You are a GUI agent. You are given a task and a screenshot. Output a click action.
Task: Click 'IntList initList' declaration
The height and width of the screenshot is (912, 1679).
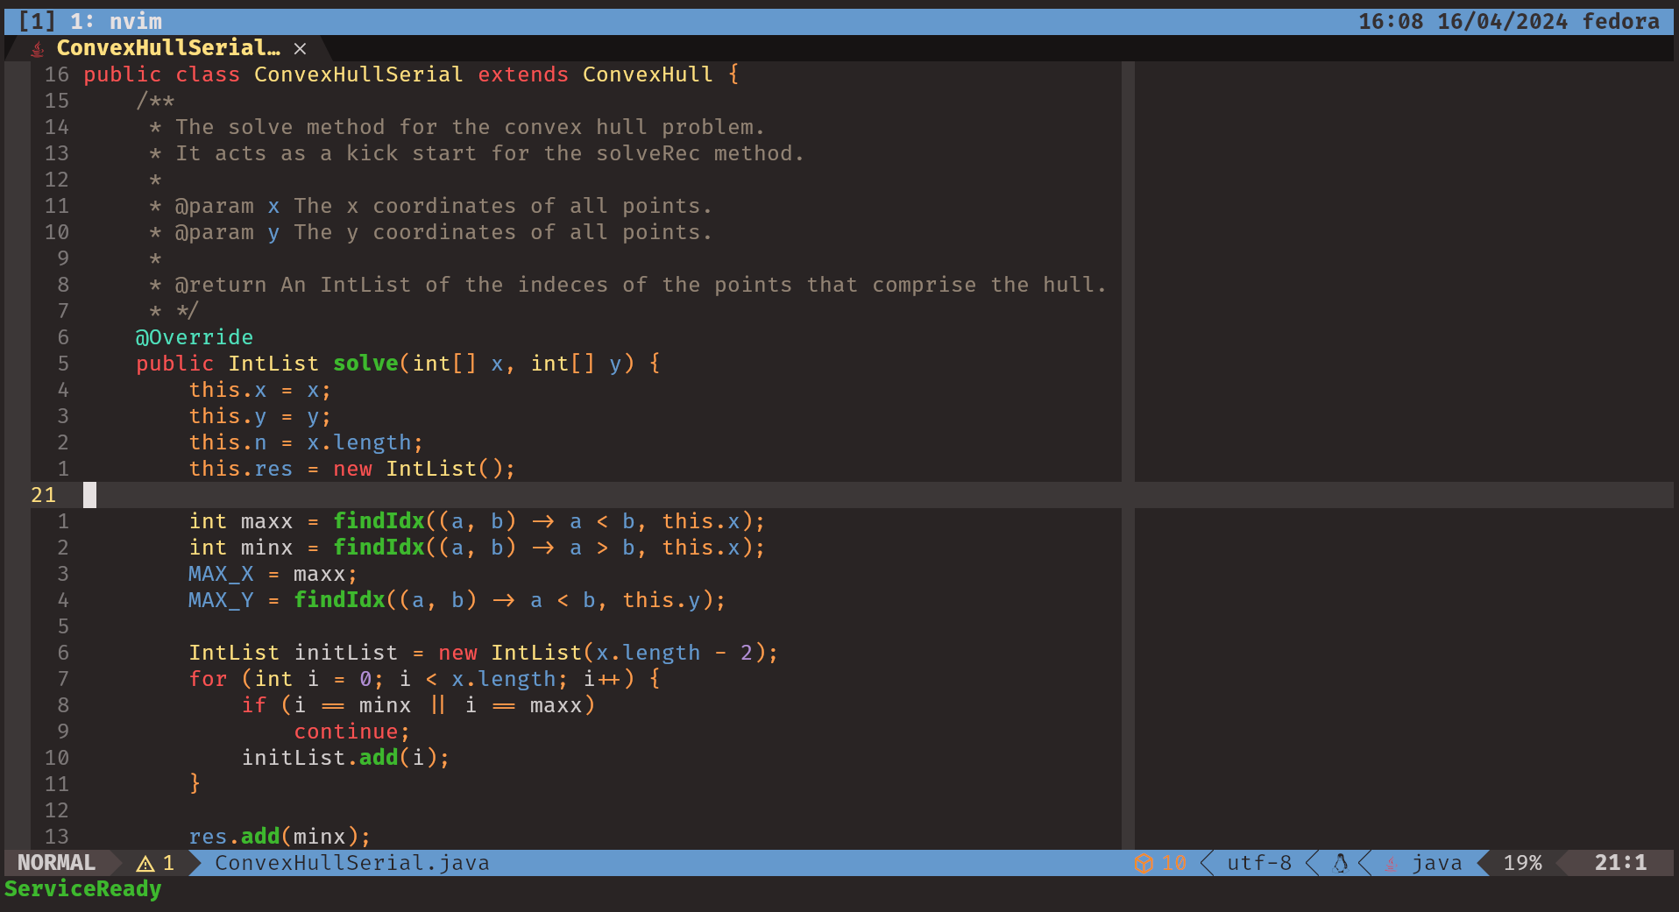click(x=294, y=653)
